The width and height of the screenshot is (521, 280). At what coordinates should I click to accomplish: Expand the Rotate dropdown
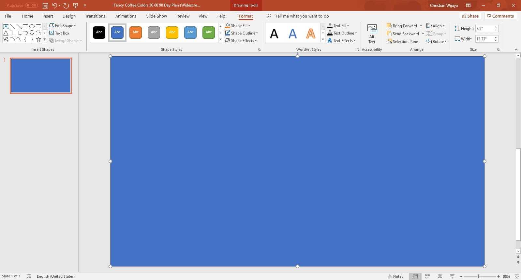[436, 42]
